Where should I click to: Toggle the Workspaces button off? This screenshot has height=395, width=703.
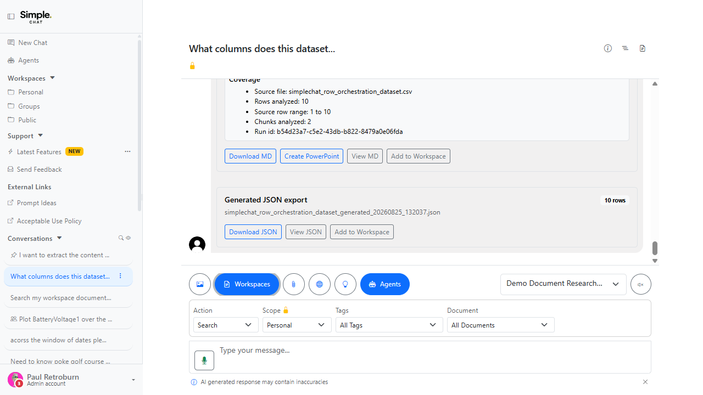click(x=247, y=284)
